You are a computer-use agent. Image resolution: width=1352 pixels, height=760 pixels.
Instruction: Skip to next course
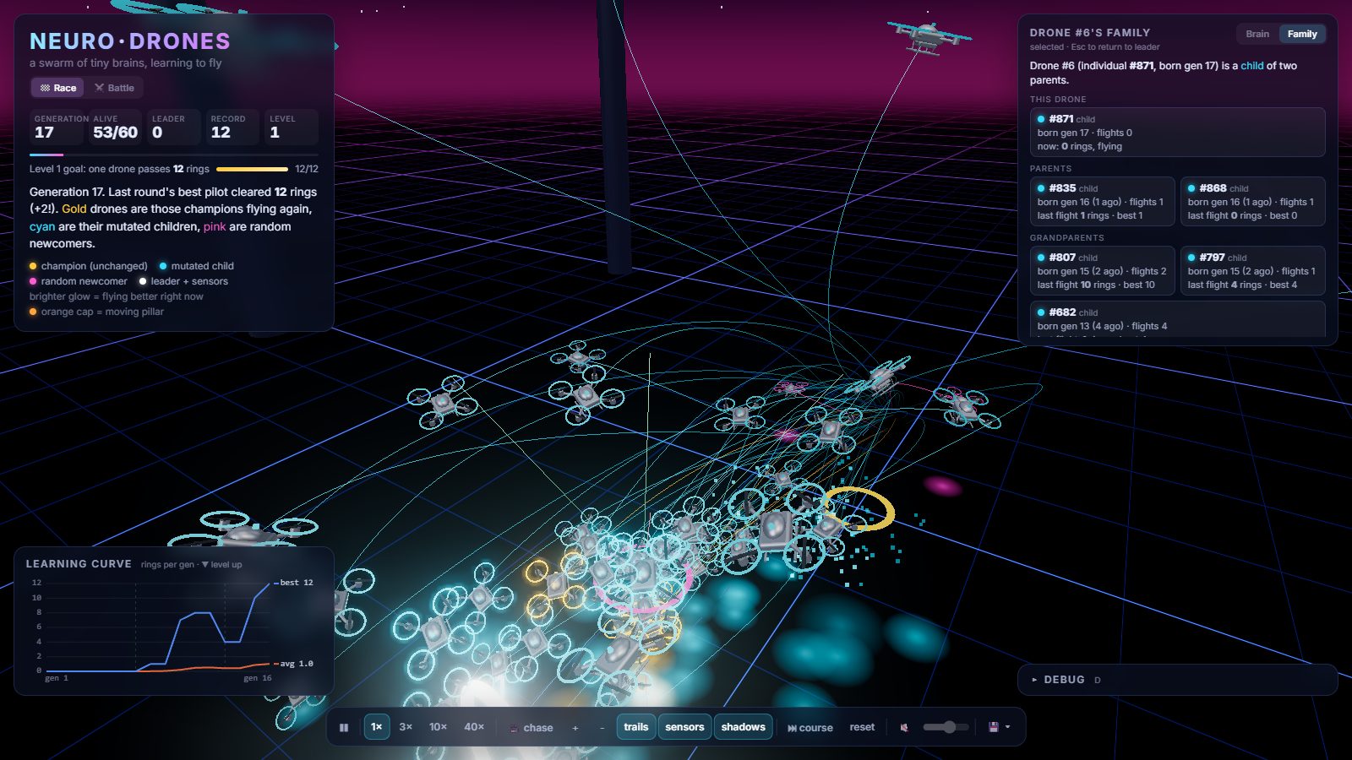[x=810, y=727]
